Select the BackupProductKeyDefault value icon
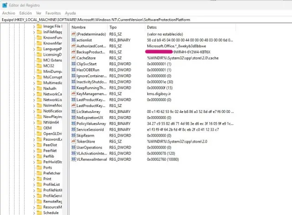292x215 pixels. pos(73,52)
